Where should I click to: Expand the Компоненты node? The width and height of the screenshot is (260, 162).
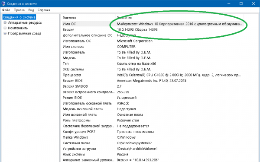[x=5, y=28]
